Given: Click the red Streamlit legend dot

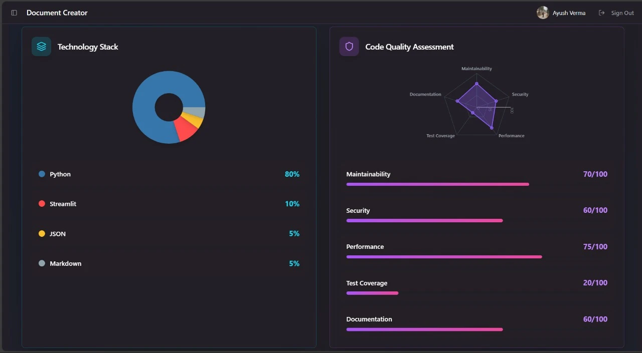Looking at the screenshot, I should click(x=42, y=204).
